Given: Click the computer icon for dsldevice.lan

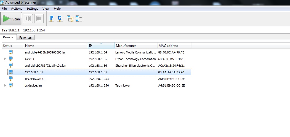Looking at the screenshot, I should click(x=11, y=85).
